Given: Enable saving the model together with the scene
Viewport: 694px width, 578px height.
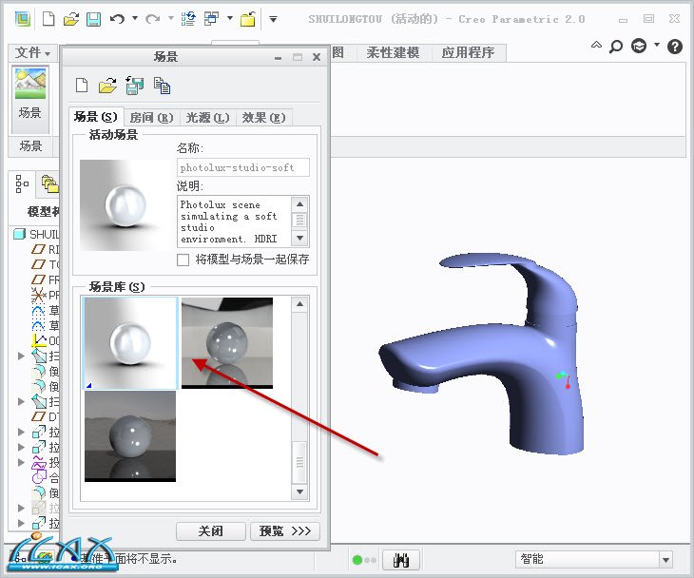Looking at the screenshot, I should 183,260.
